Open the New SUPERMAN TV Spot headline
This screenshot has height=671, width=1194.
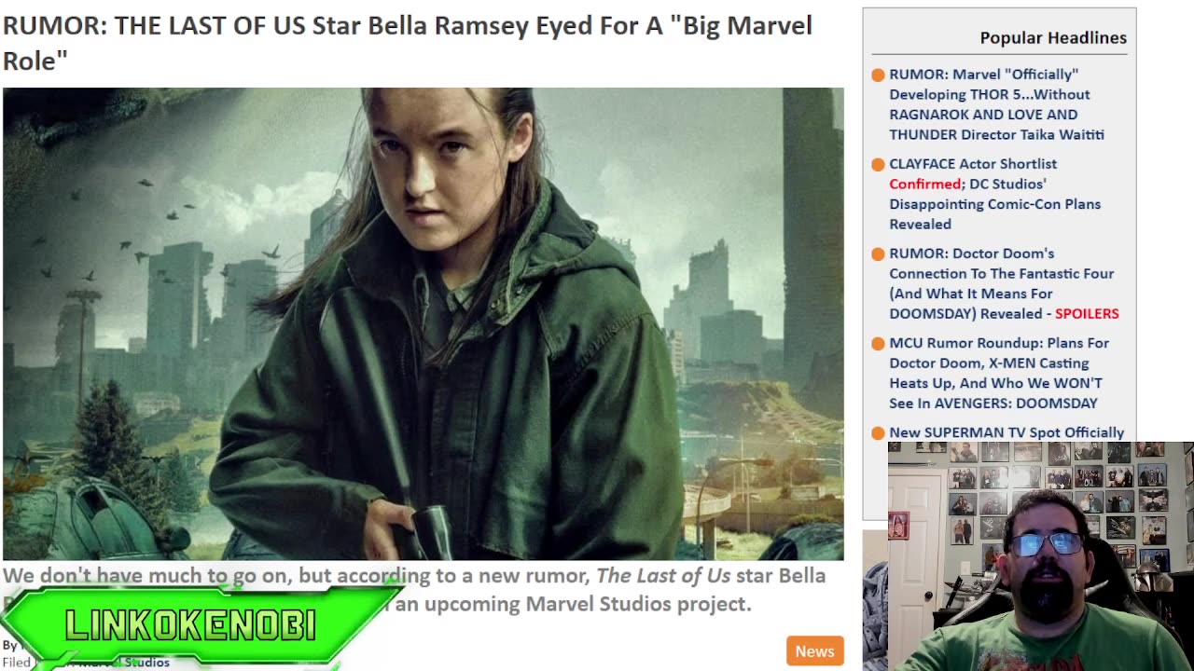click(1007, 432)
